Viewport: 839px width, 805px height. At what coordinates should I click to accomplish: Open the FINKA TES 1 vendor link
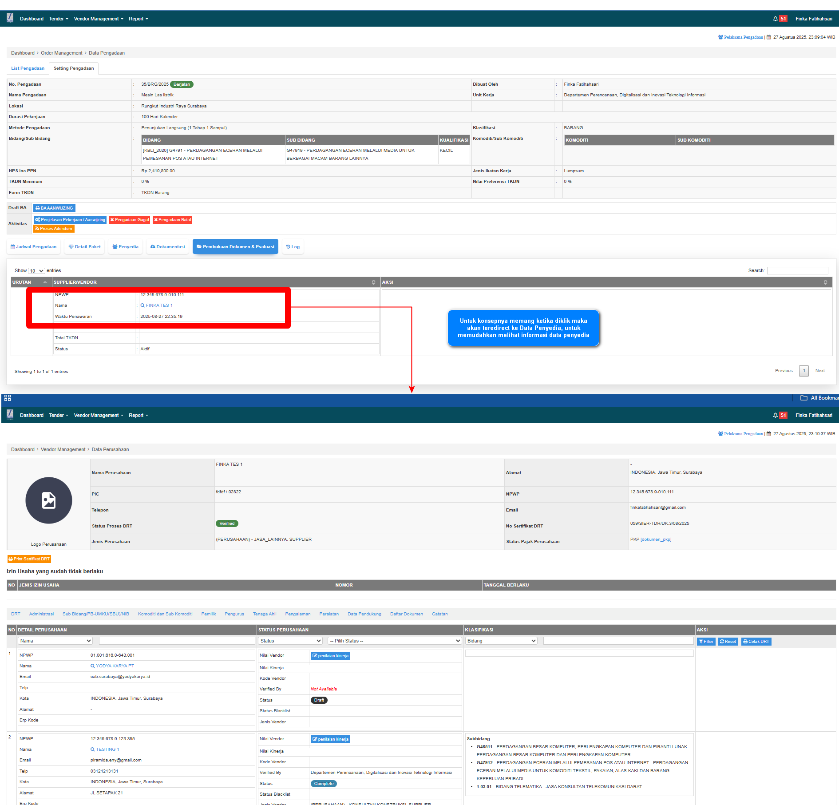(x=159, y=305)
